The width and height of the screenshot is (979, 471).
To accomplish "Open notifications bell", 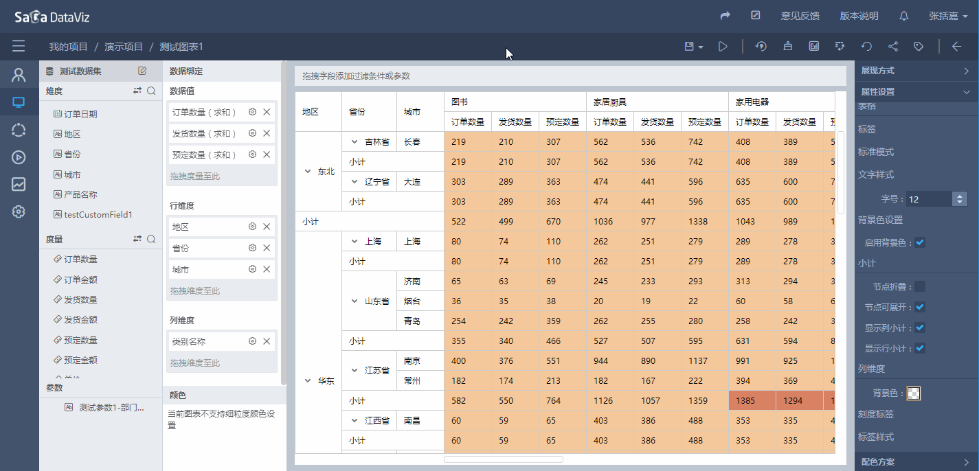I will 904,16.
